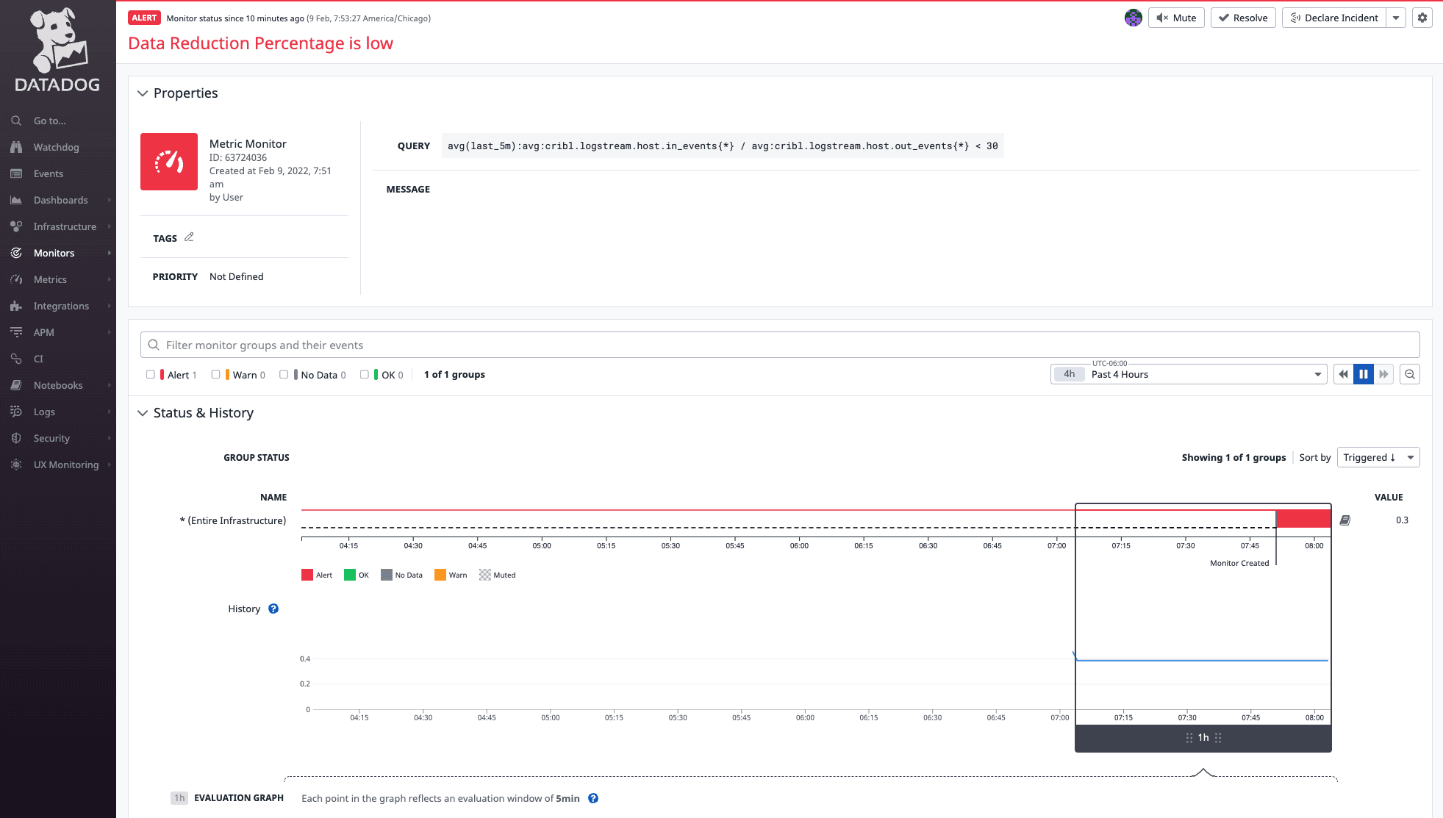Open Dashboards in the sidebar
1443x818 pixels.
(x=60, y=200)
